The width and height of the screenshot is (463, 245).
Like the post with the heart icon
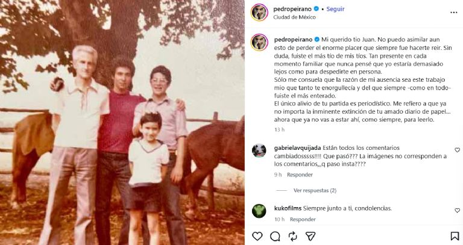click(x=257, y=236)
